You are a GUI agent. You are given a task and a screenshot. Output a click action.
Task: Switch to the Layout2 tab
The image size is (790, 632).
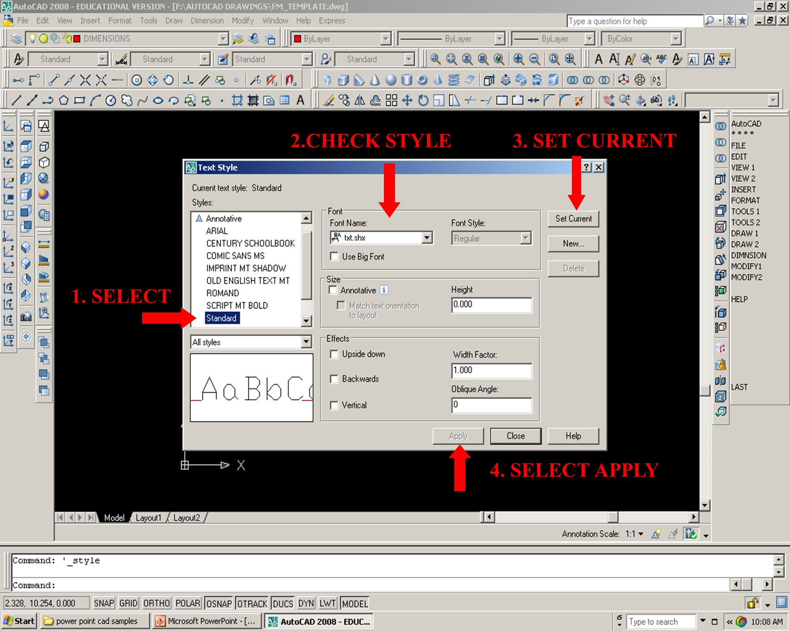pos(187,518)
